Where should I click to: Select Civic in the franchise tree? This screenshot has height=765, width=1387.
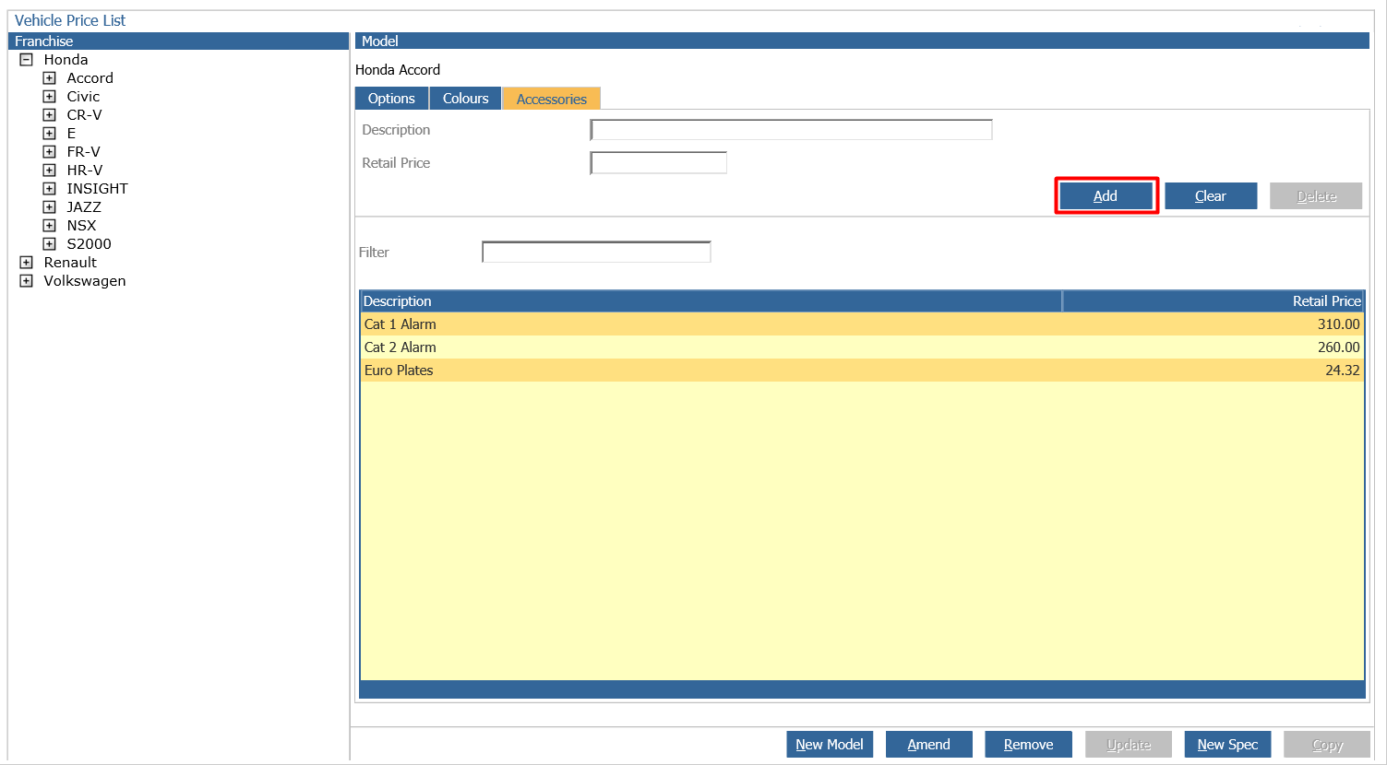click(x=83, y=97)
